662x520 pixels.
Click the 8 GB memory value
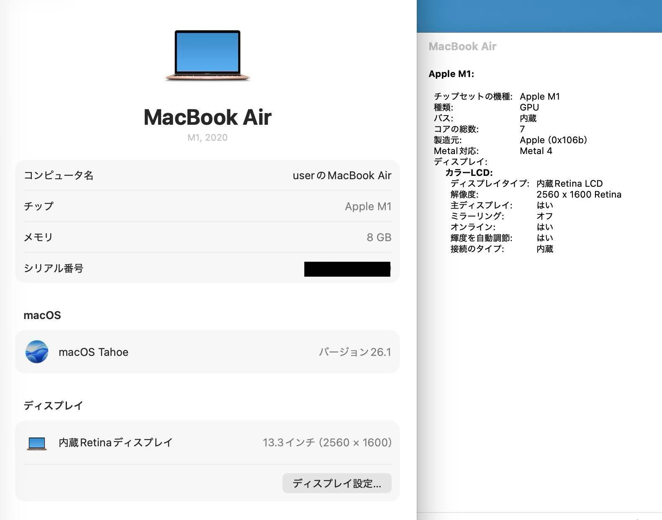[379, 237]
